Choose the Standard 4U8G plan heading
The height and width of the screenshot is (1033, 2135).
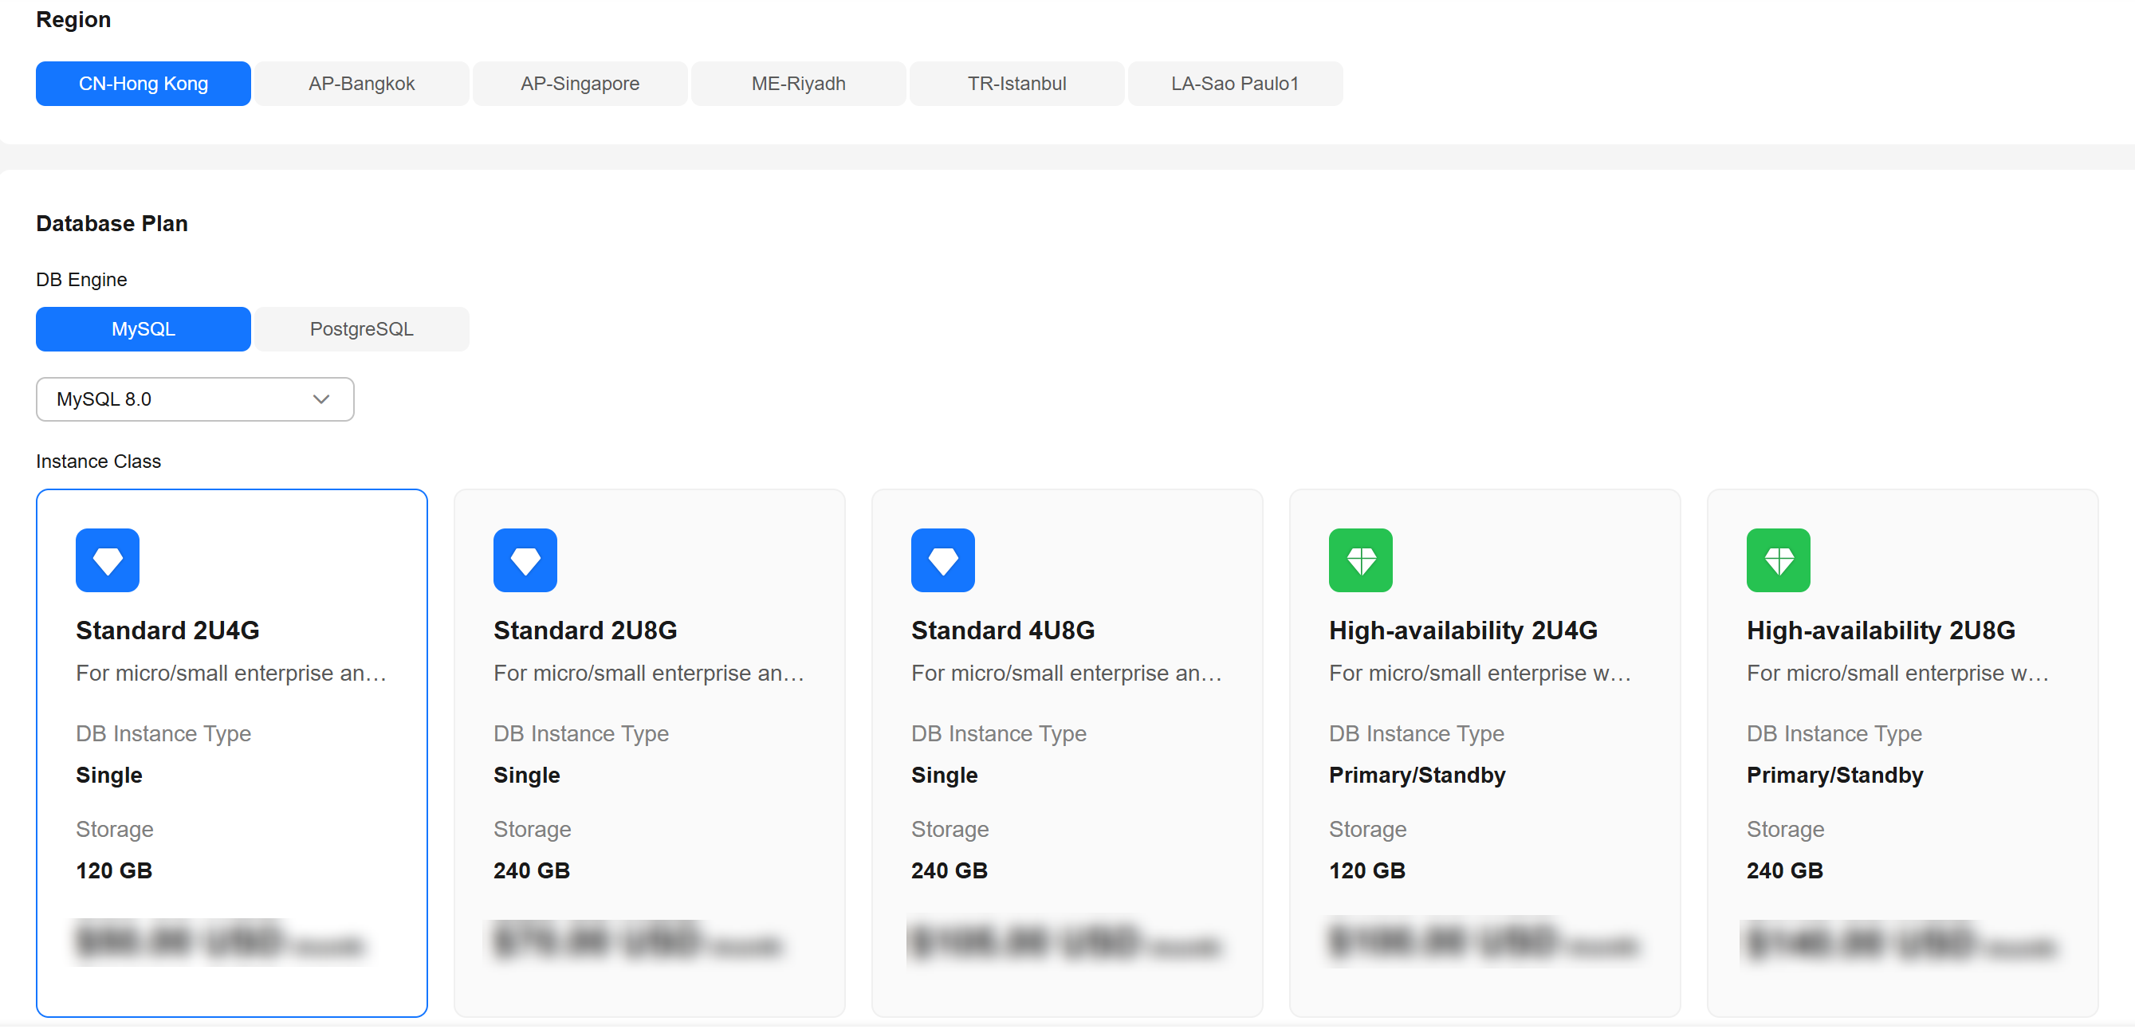1003,631
